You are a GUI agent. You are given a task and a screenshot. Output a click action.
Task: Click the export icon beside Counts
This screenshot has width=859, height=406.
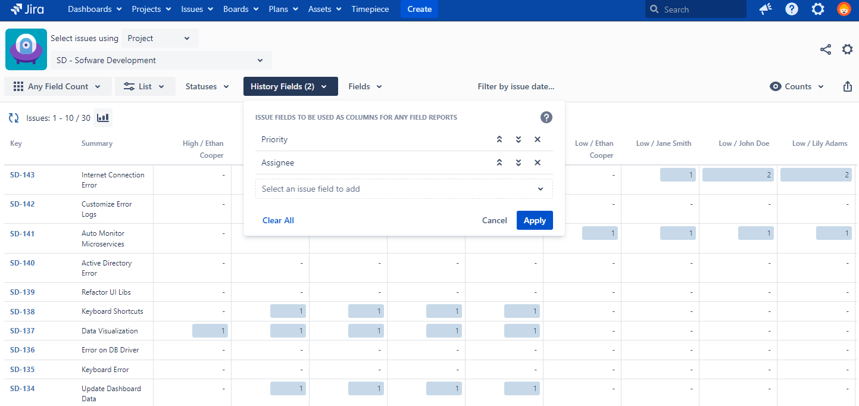click(848, 86)
